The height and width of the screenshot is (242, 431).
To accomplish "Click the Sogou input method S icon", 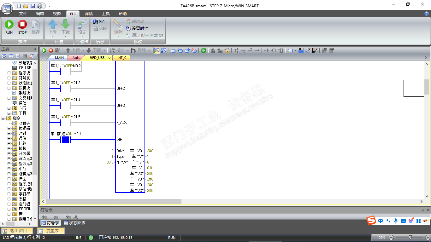I will tap(371, 221).
